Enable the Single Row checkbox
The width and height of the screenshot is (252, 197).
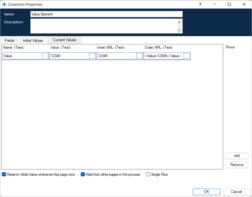pos(148,174)
